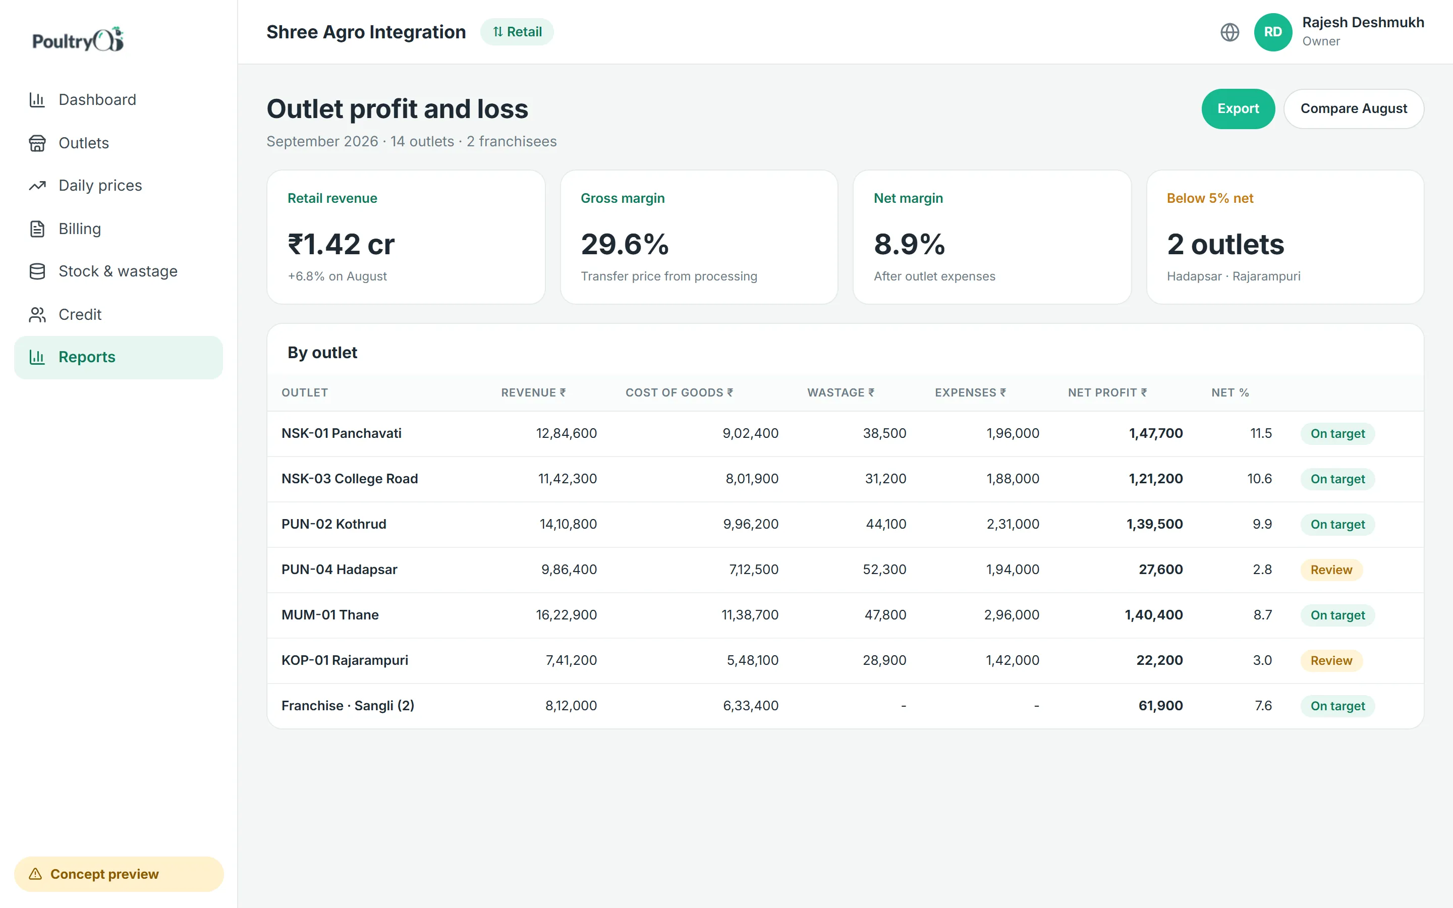Go to Outlets in sidebar
The height and width of the screenshot is (908, 1453).
point(118,143)
